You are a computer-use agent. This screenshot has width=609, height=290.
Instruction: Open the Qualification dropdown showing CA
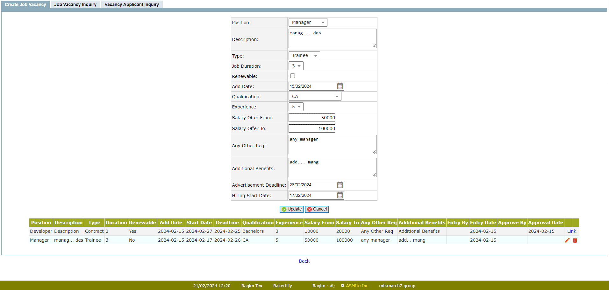coord(315,96)
